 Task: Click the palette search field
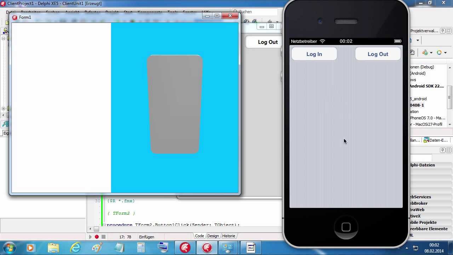pos(420,158)
